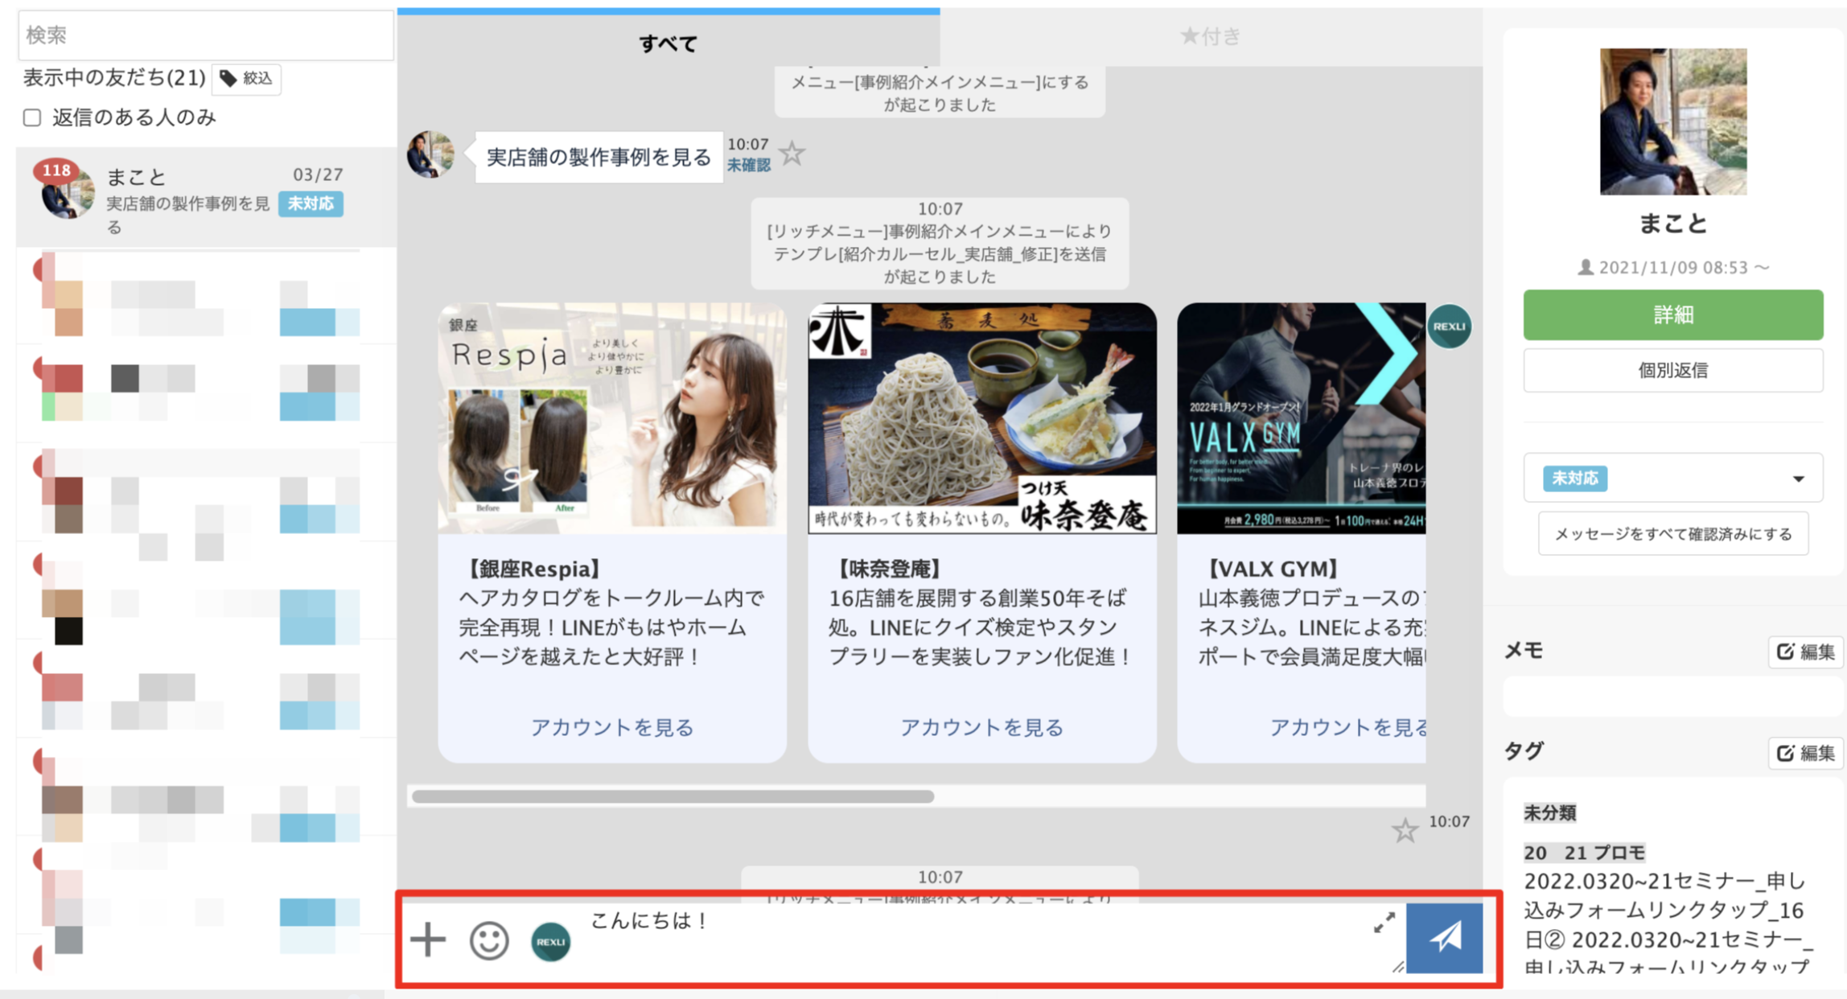This screenshot has height=999, width=1847.
Task: Click the resize handle of message box
Action: coord(1397,966)
